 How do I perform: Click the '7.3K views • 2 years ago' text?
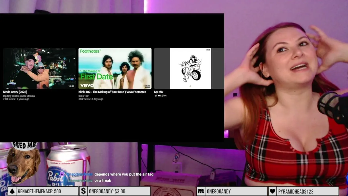coord(16,99)
